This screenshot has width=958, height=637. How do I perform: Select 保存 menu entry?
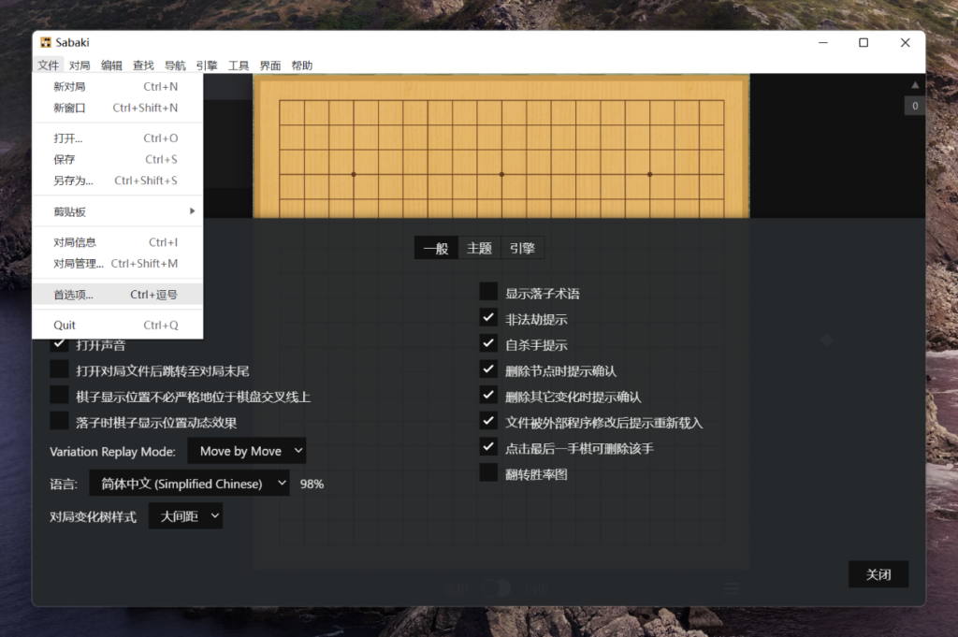click(x=117, y=159)
